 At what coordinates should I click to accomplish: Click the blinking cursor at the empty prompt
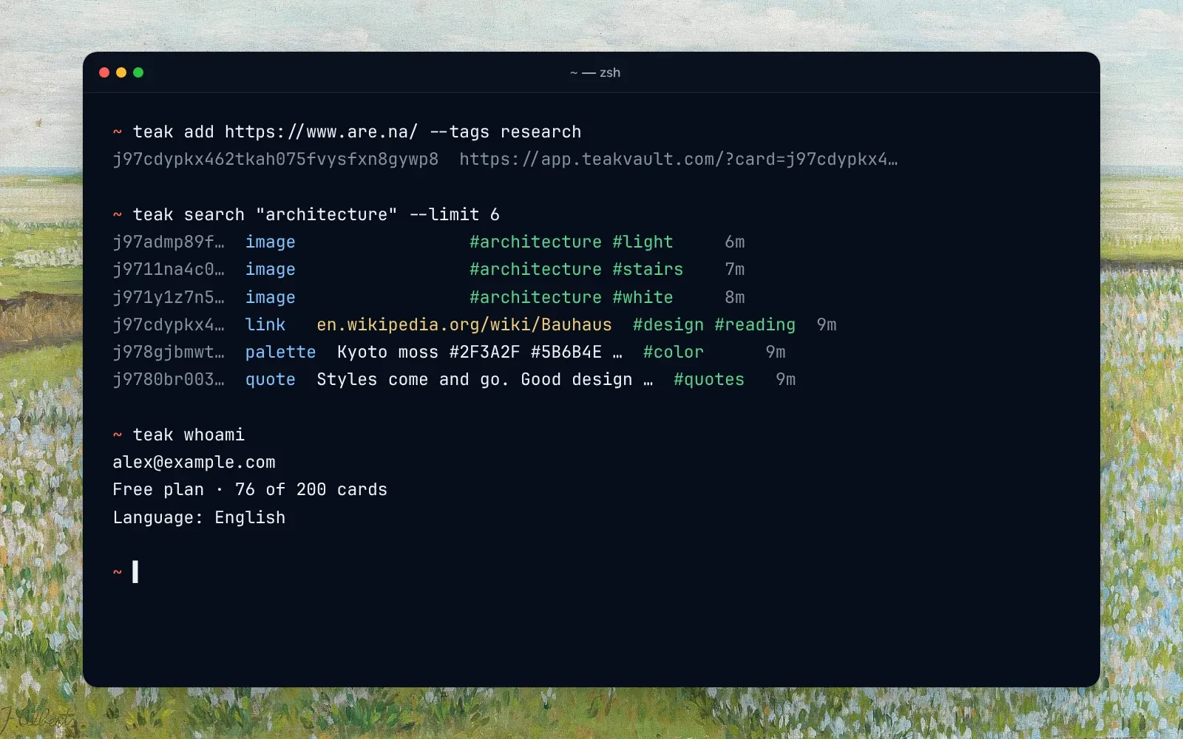click(x=135, y=572)
